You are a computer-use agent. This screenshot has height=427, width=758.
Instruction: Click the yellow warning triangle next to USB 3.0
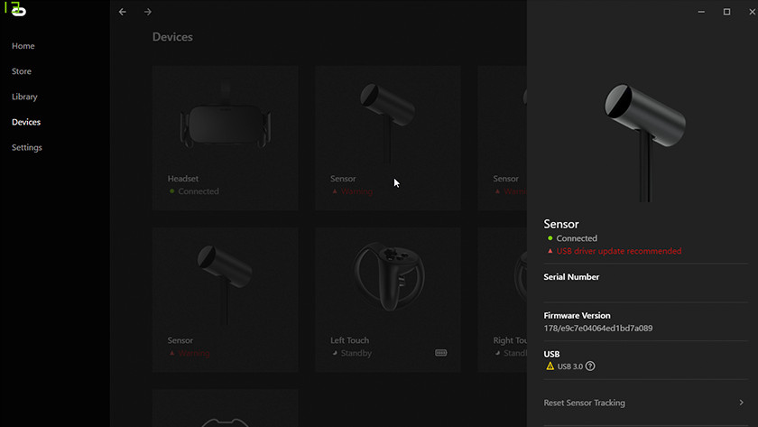(550, 366)
